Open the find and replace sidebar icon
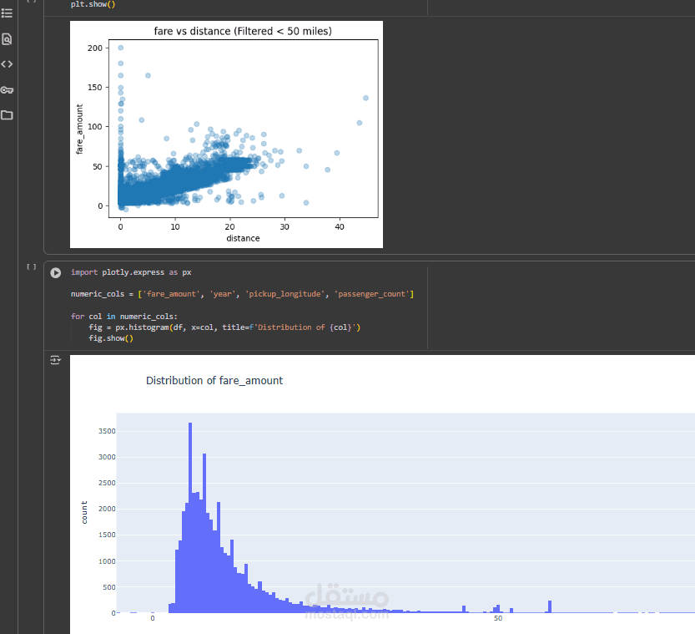This screenshot has height=634, width=695. coord(7,39)
